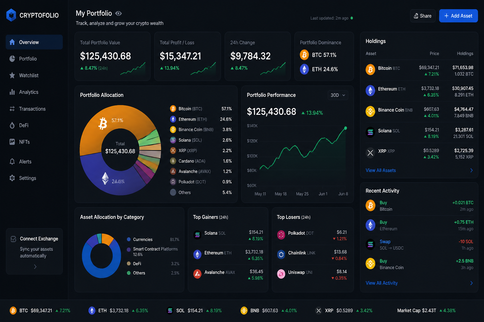Click chevron next to View All Activity
Screen dimensions: 484x322
coord(471,283)
